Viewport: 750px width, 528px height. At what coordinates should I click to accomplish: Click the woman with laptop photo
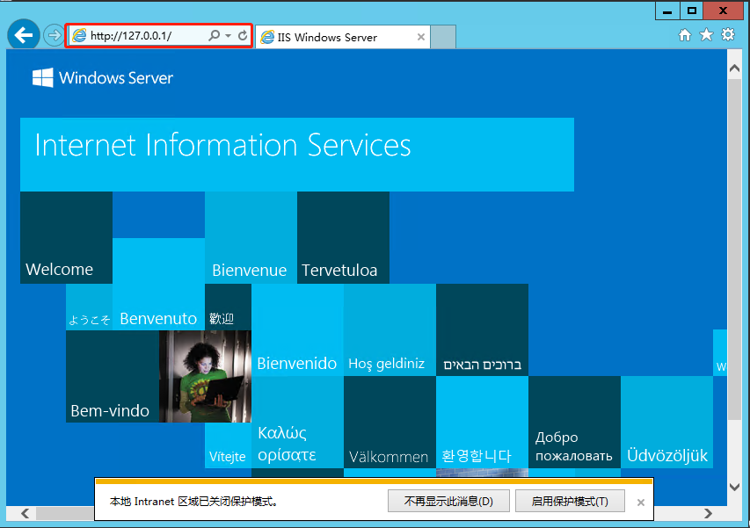point(205,376)
